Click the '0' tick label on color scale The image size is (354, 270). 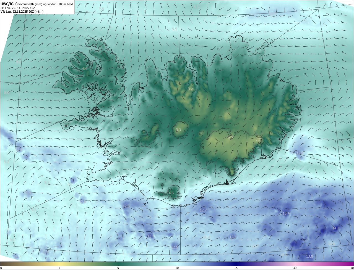pyautogui.click(x=1, y=268)
